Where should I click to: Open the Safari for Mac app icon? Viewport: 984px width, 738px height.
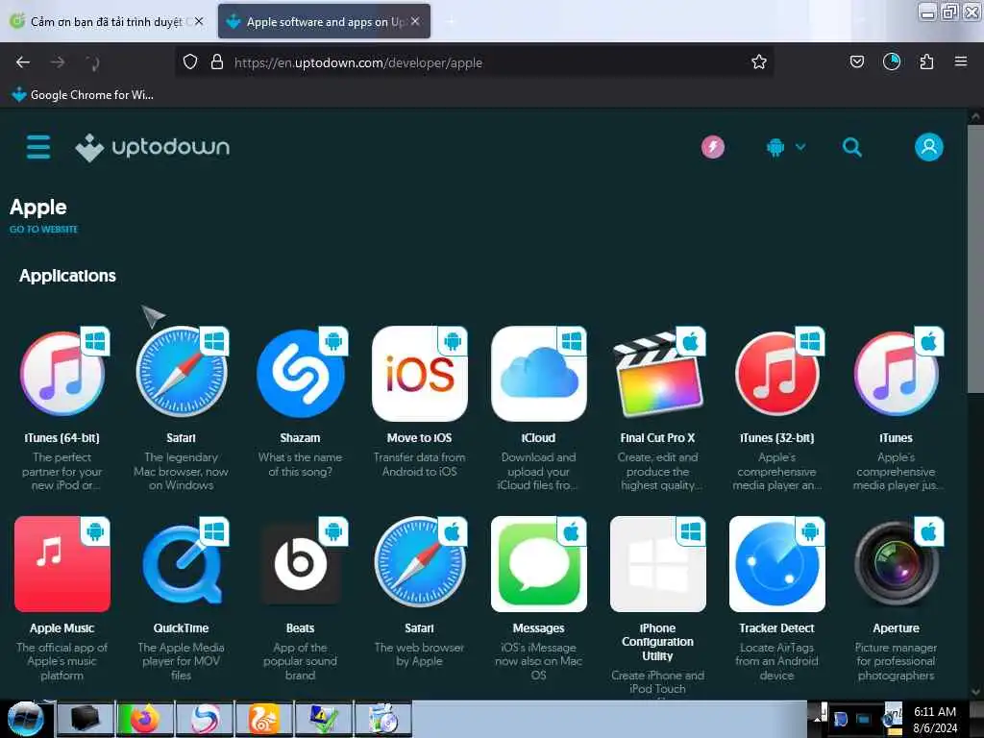420,563
